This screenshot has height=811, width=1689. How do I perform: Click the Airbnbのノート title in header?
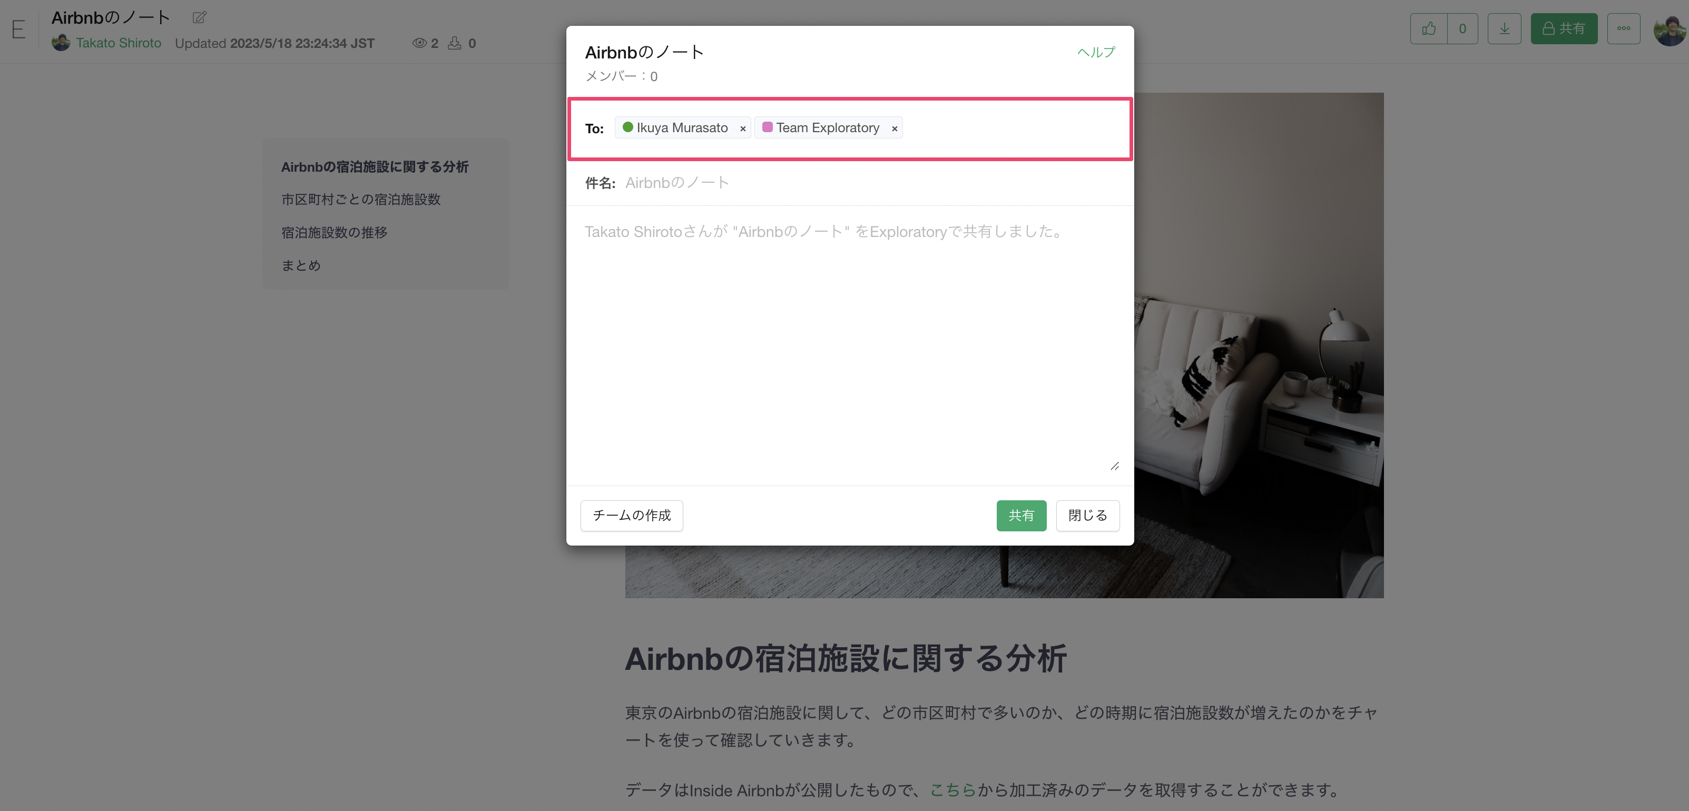point(111,18)
